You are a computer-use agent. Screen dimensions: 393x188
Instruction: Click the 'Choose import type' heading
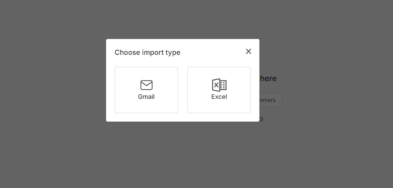148,53
